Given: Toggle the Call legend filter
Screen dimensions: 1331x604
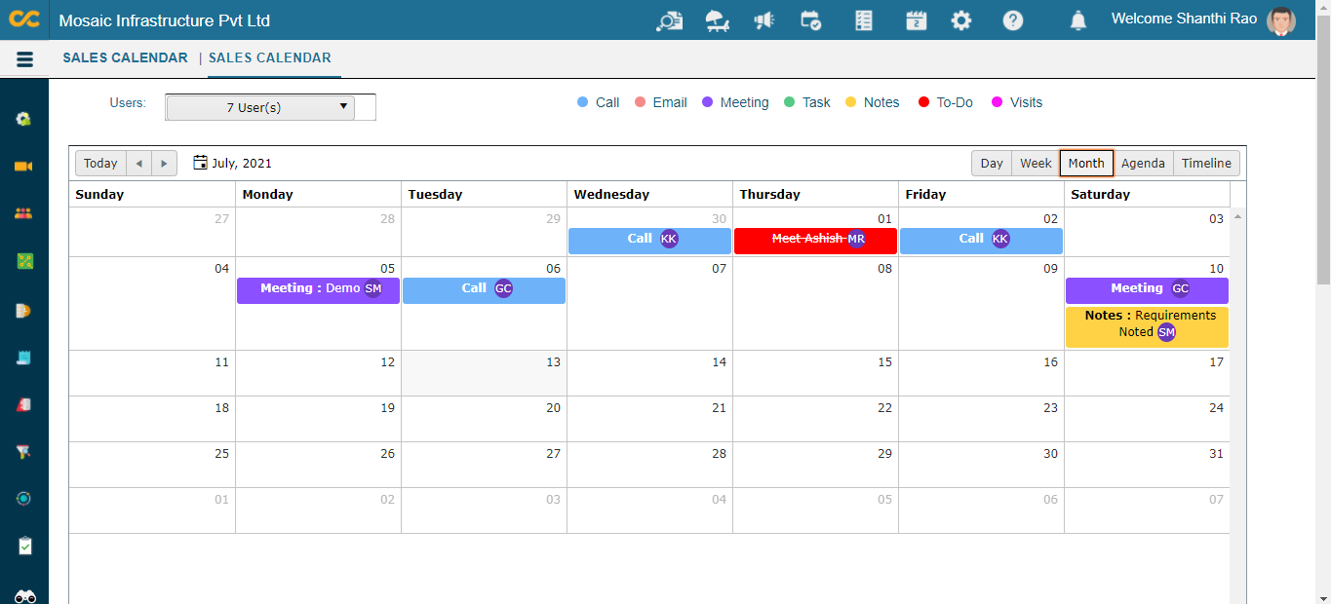Looking at the screenshot, I should (x=598, y=102).
